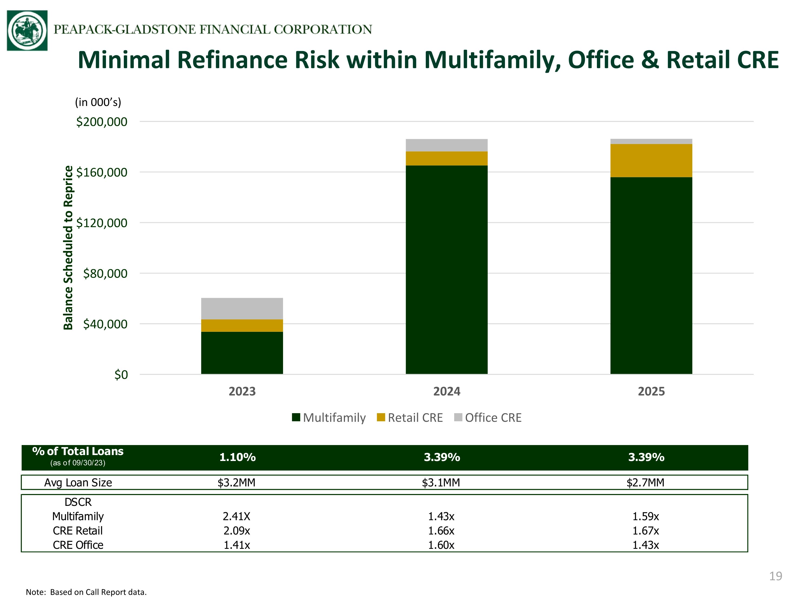Click the '1.10%' table value
Image resolution: width=811 pixels, height=608 pixels.
(237, 457)
